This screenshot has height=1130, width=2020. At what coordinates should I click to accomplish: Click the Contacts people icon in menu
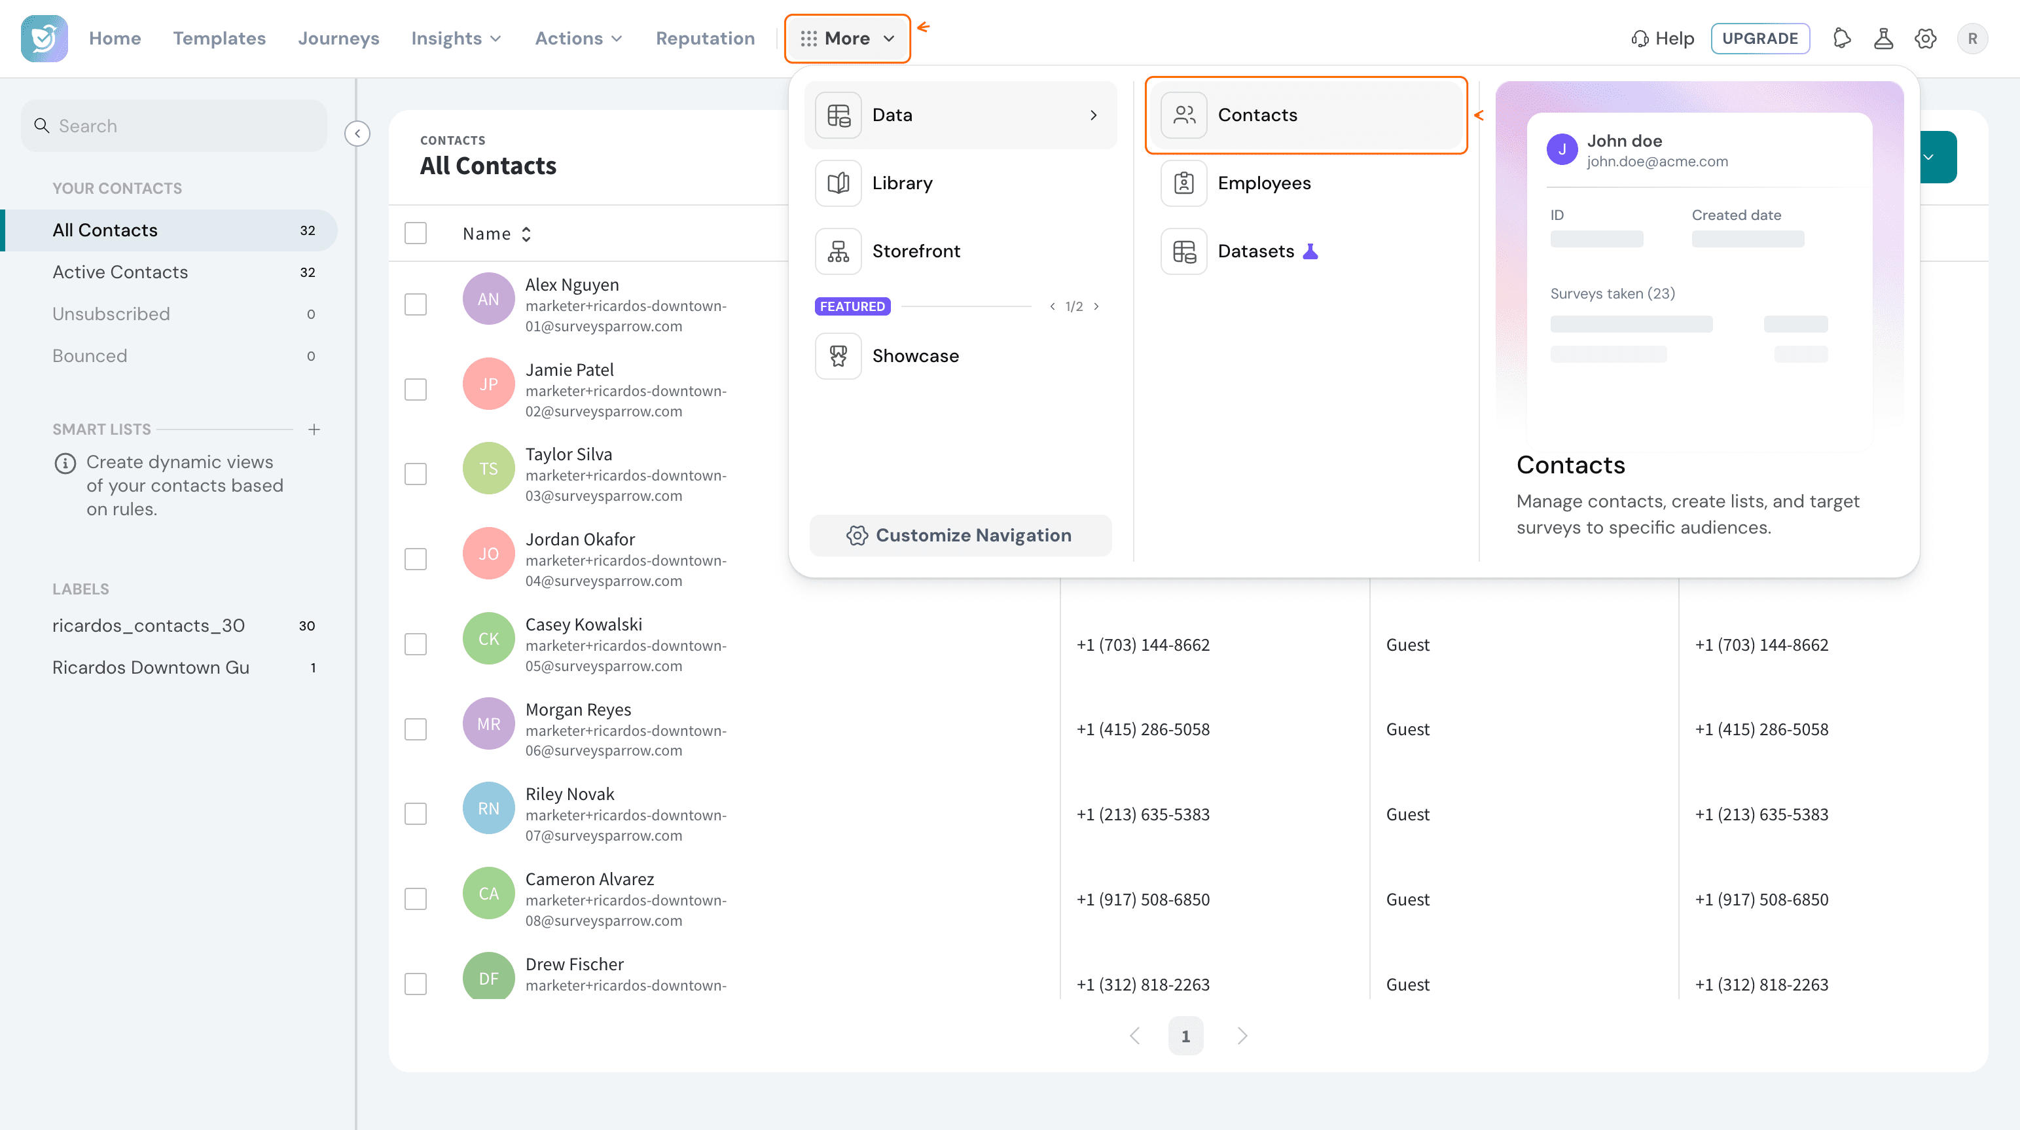pos(1183,115)
